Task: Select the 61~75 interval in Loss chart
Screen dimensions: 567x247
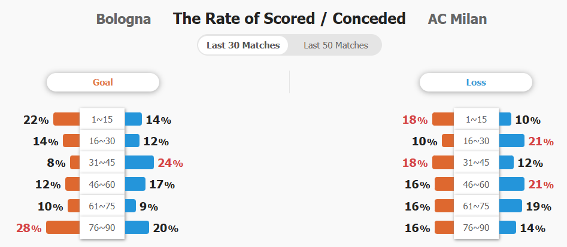Action: [x=476, y=206]
